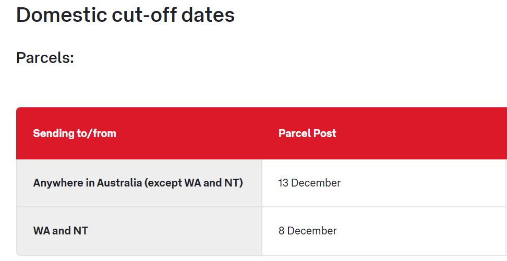507x261 pixels.
Task: Click the "8 December" cut-off date cell
Action: tap(307, 231)
